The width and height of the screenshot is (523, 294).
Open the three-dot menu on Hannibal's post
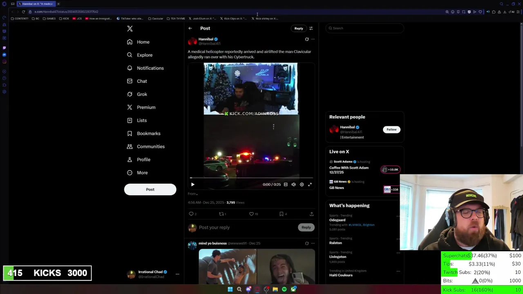click(x=313, y=39)
